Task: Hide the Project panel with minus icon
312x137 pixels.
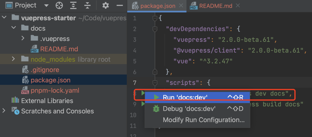Action: [x=120, y=5]
